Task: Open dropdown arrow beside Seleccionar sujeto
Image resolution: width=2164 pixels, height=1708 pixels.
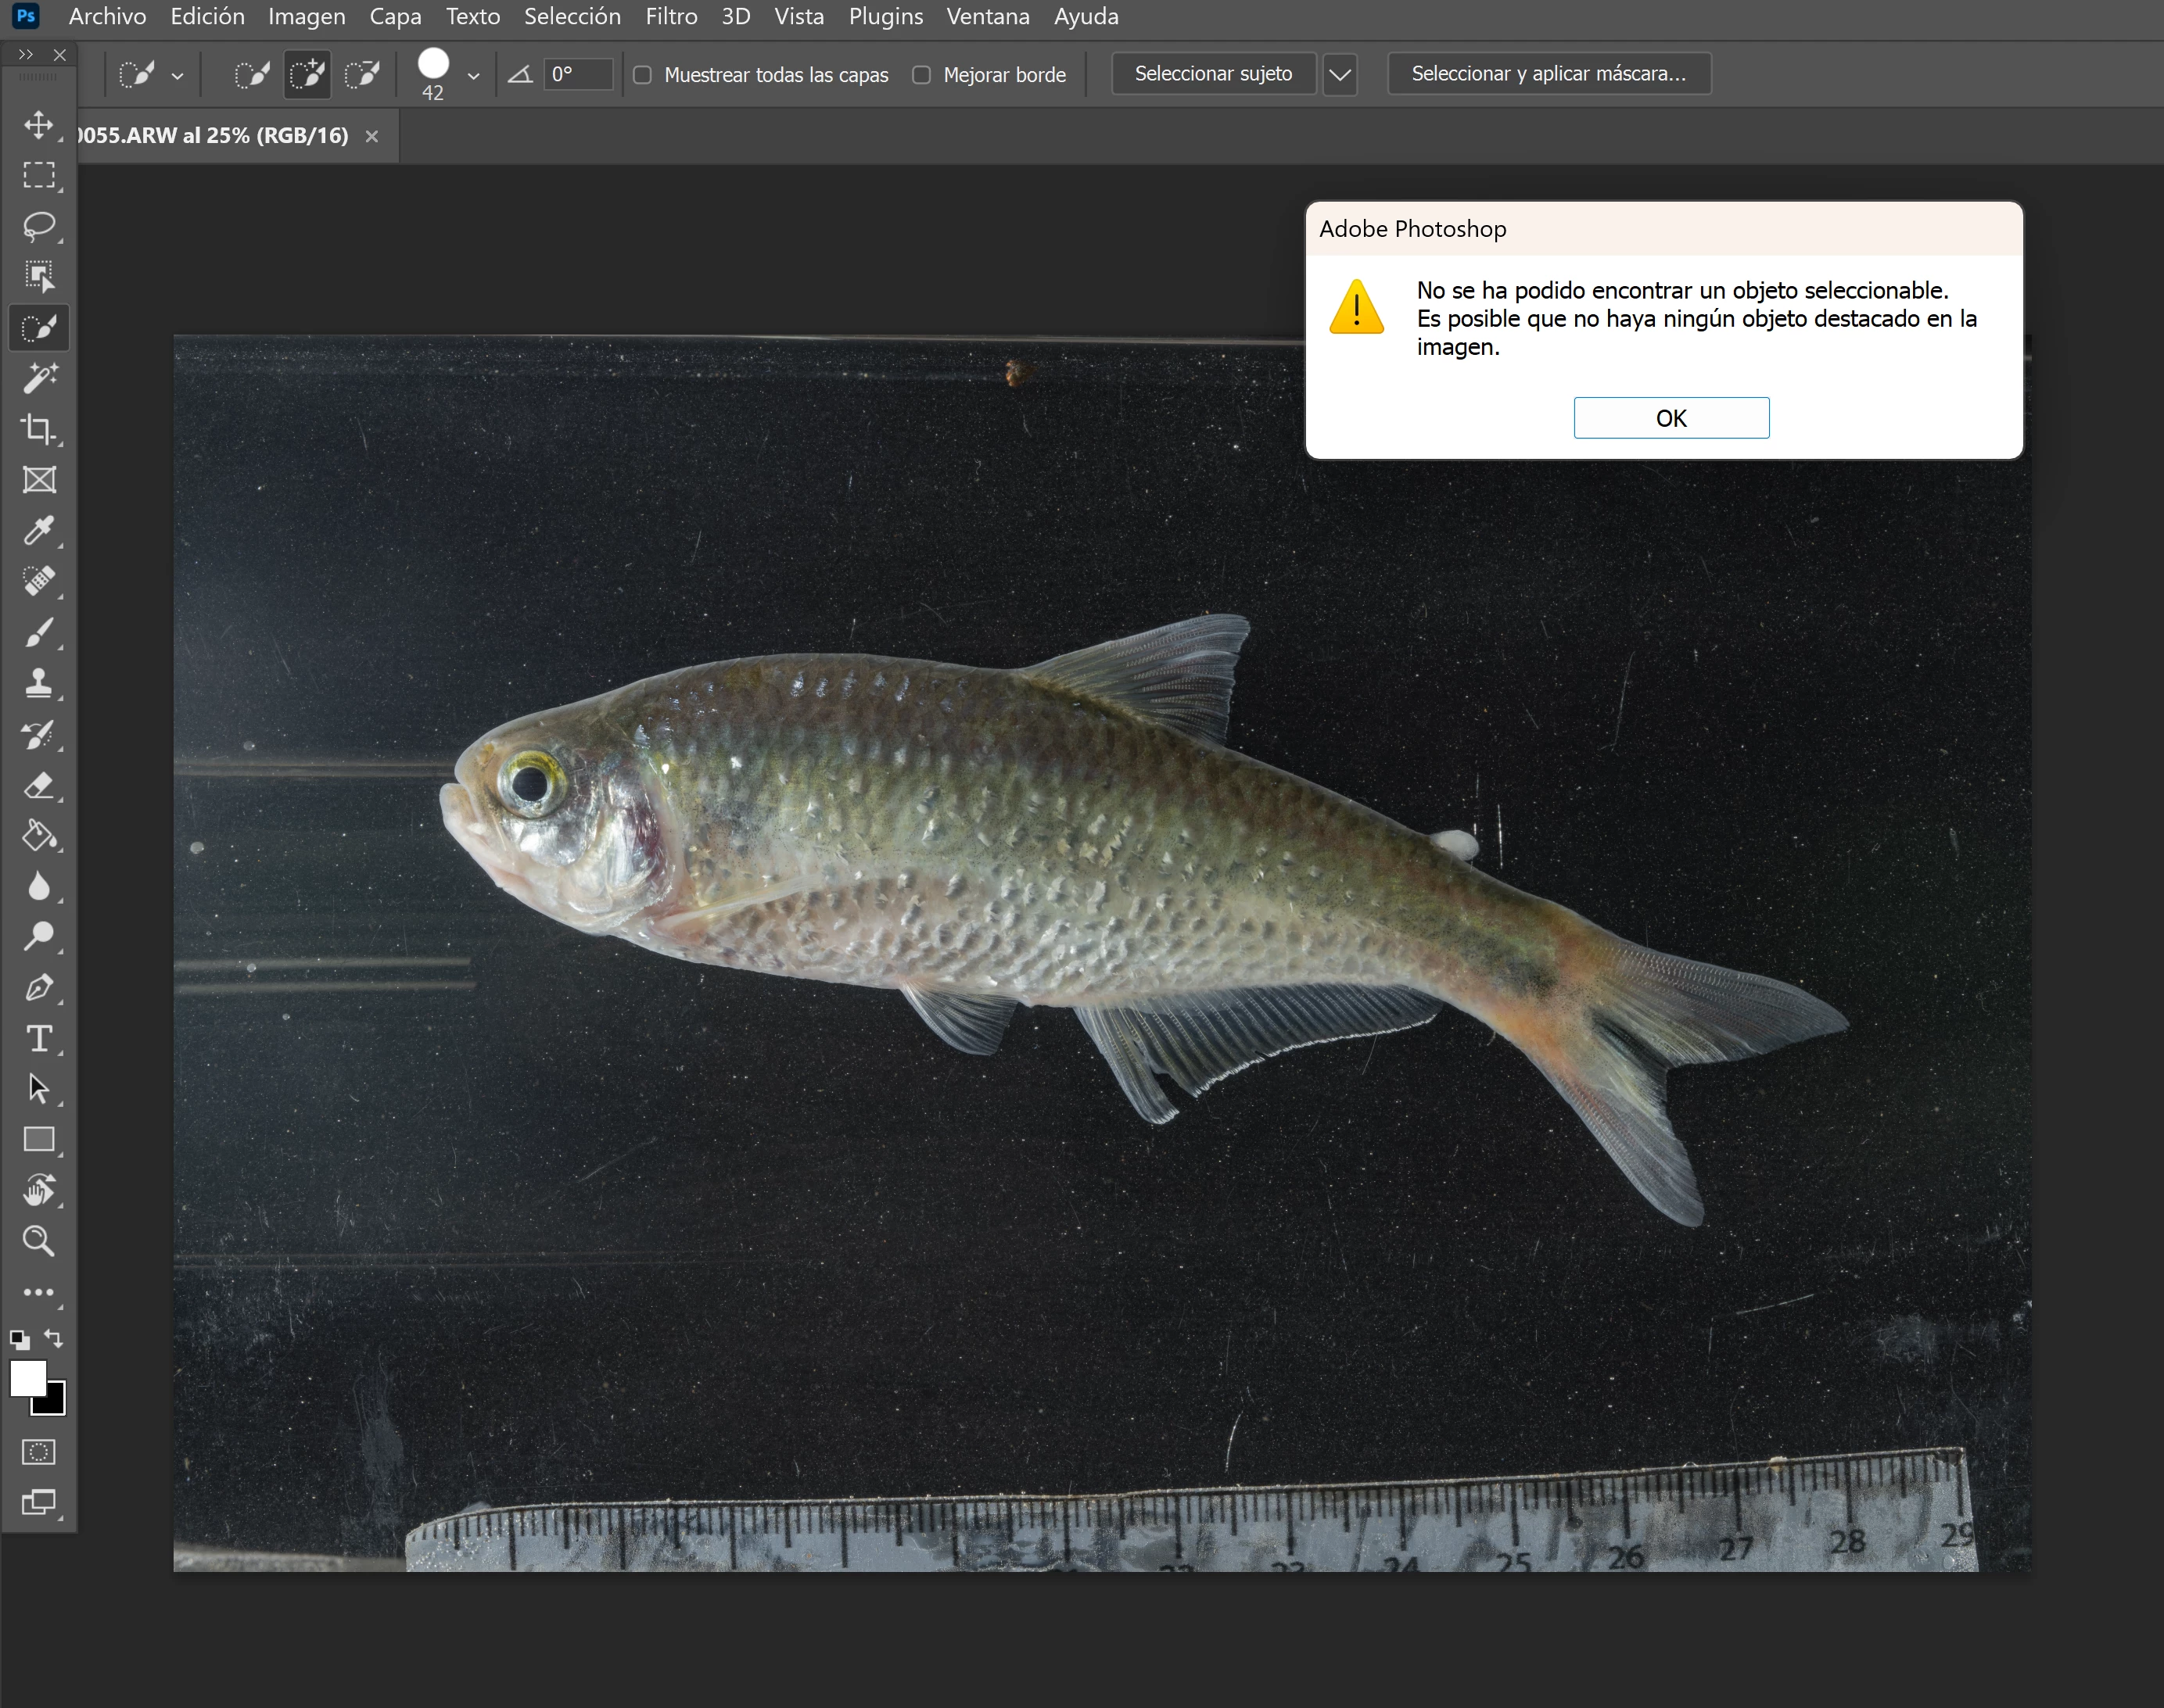Action: pos(1339,74)
